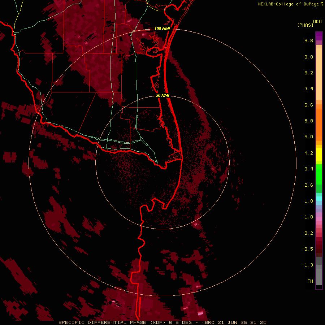The image size is (325, 325).
Task: Click the Specific Differential Phase (KDP) title
Action: 113,322
